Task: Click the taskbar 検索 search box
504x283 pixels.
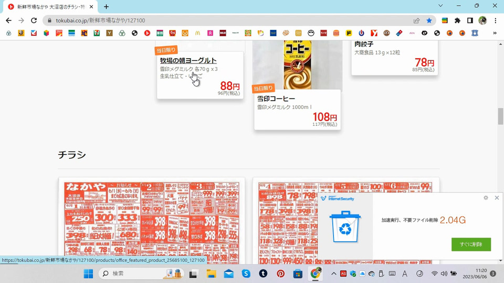Action: pos(141,274)
